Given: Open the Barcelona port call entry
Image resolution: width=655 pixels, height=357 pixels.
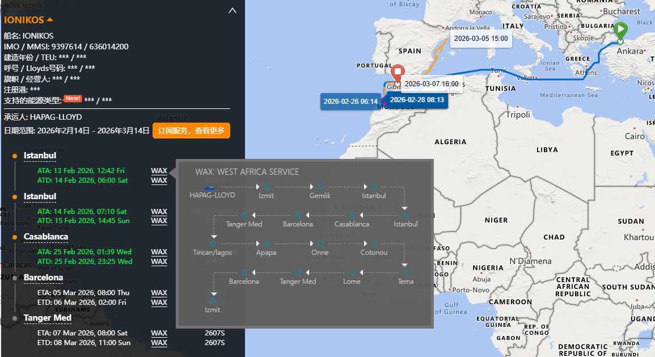Looking at the screenshot, I should [x=43, y=278].
